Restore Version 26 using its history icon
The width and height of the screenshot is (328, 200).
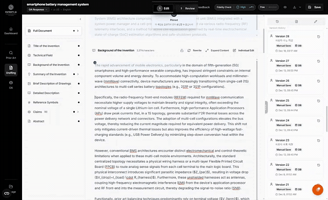tap(318, 81)
